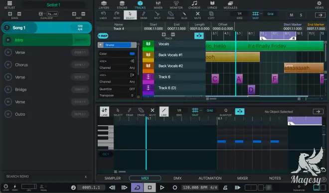
Task: Open the Setlist menu icon
Action: pos(9,5)
